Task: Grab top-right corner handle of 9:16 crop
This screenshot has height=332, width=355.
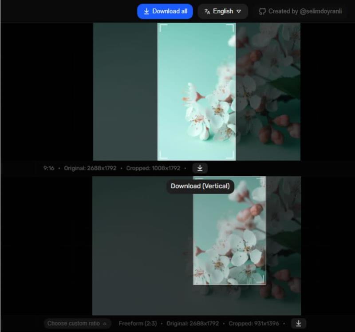Action: [230, 28]
